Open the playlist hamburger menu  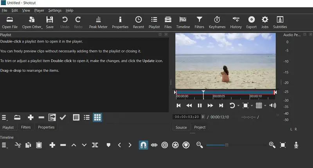coord(4,117)
